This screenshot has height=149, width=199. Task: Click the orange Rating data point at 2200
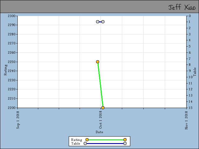103,108
